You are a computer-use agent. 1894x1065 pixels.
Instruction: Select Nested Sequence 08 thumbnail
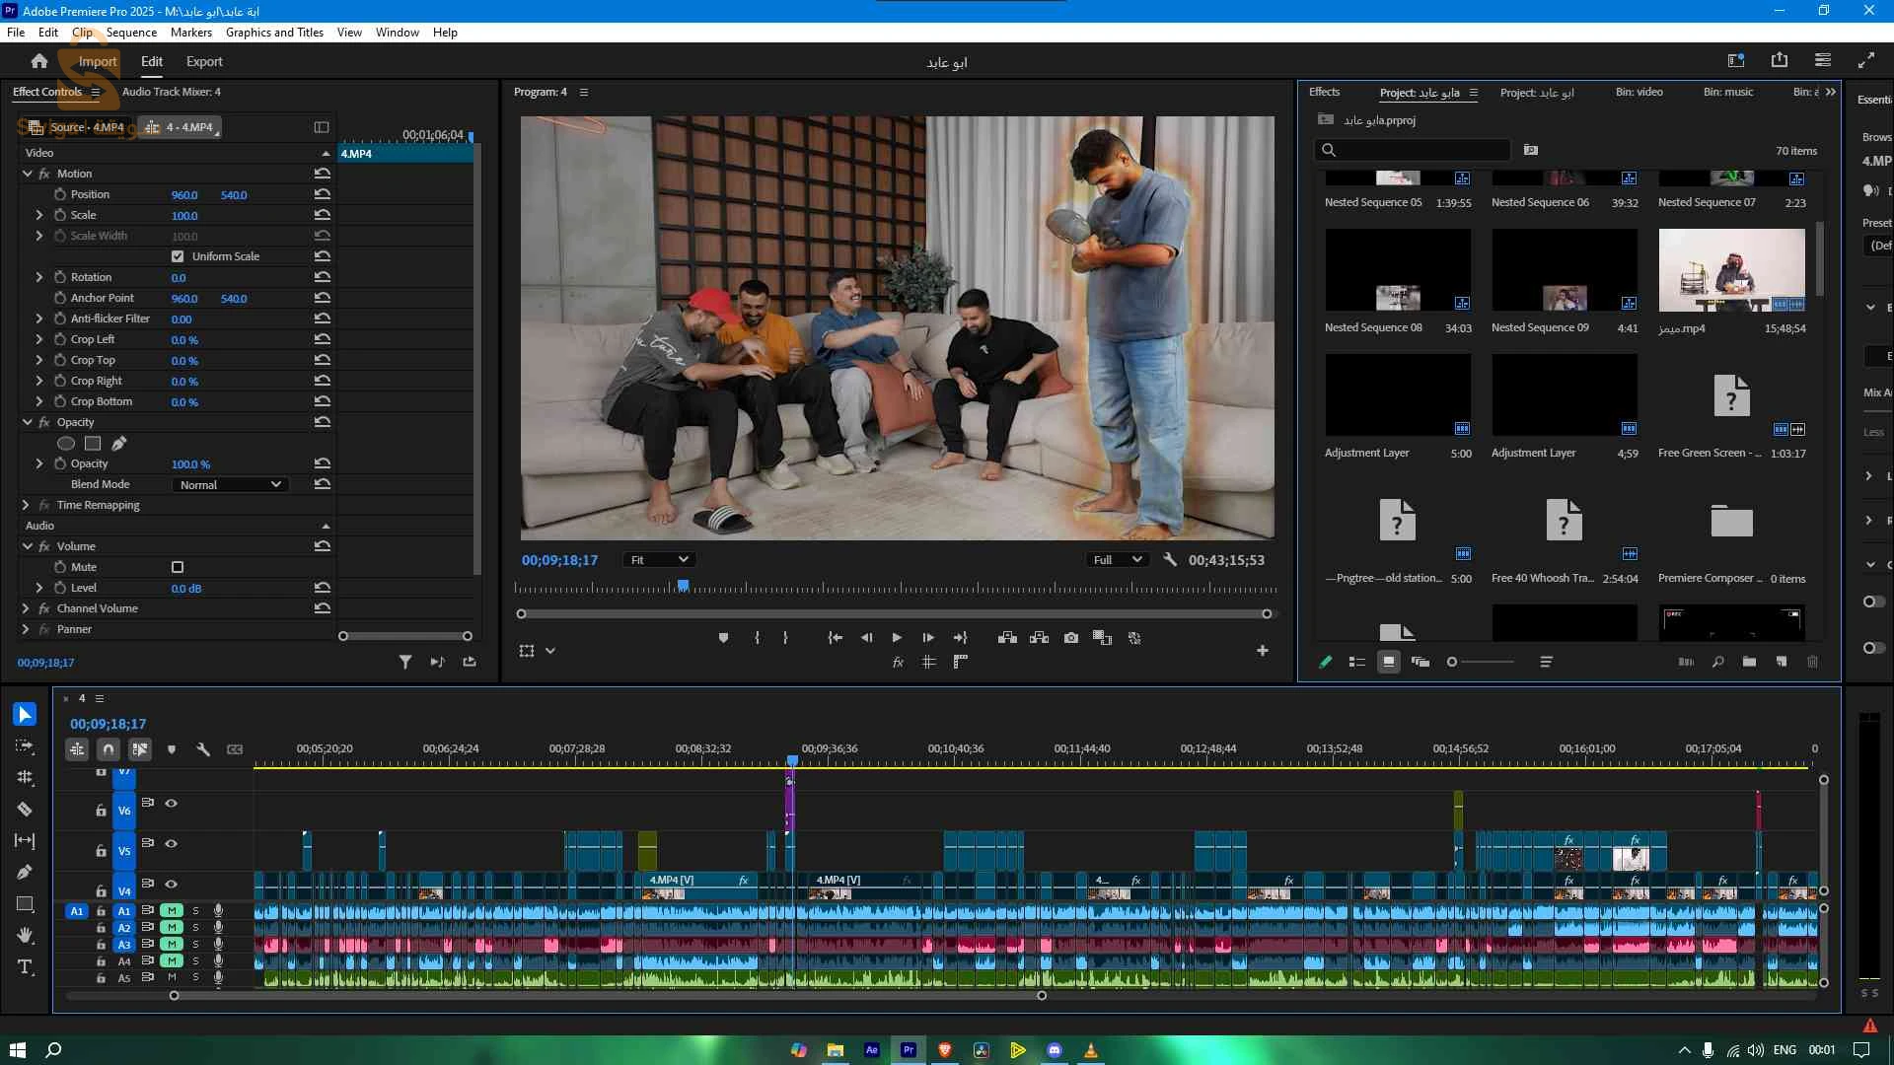click(1398, 270)
